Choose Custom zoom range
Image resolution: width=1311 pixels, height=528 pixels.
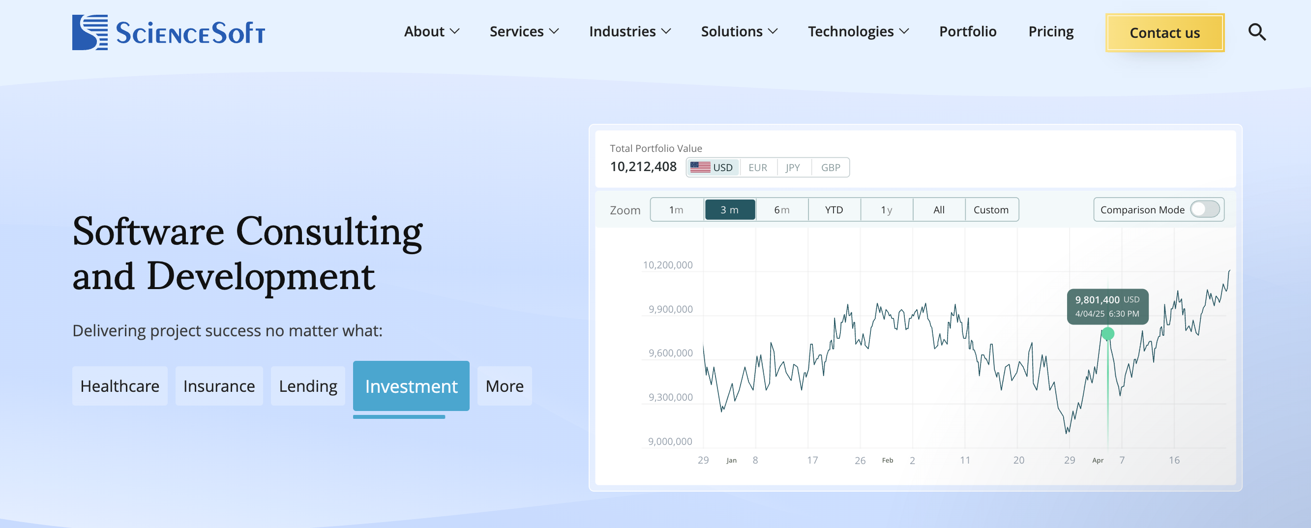990,209
